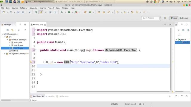Screen dimensions: 191x107
Task: Switch to vokoscreen window in taskbar
Action: (x=100, y=2)
